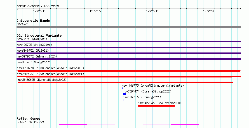This screenshot has width=249, height=128.
Task: Select the nsv5703572 (Chuang2021) blue marker
Action: point(123,100)
